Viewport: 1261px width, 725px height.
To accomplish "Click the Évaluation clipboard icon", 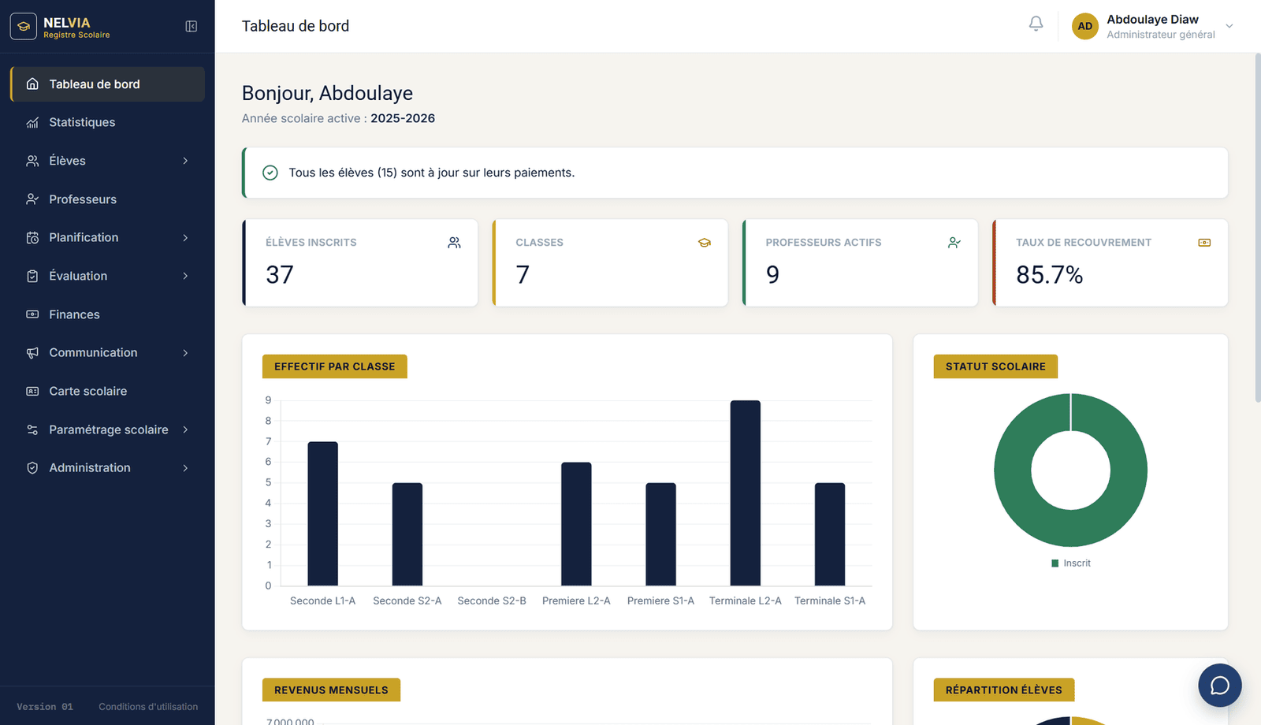I will pos(32,276).
